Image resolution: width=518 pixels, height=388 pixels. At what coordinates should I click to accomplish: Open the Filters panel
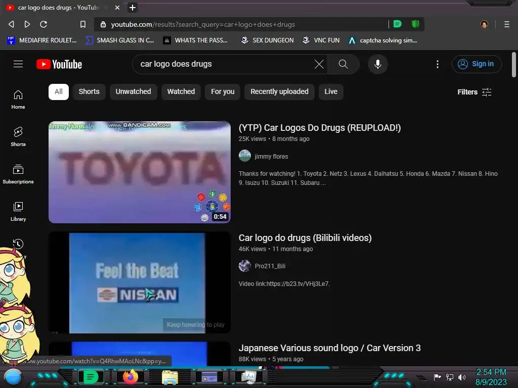point(474,92)
